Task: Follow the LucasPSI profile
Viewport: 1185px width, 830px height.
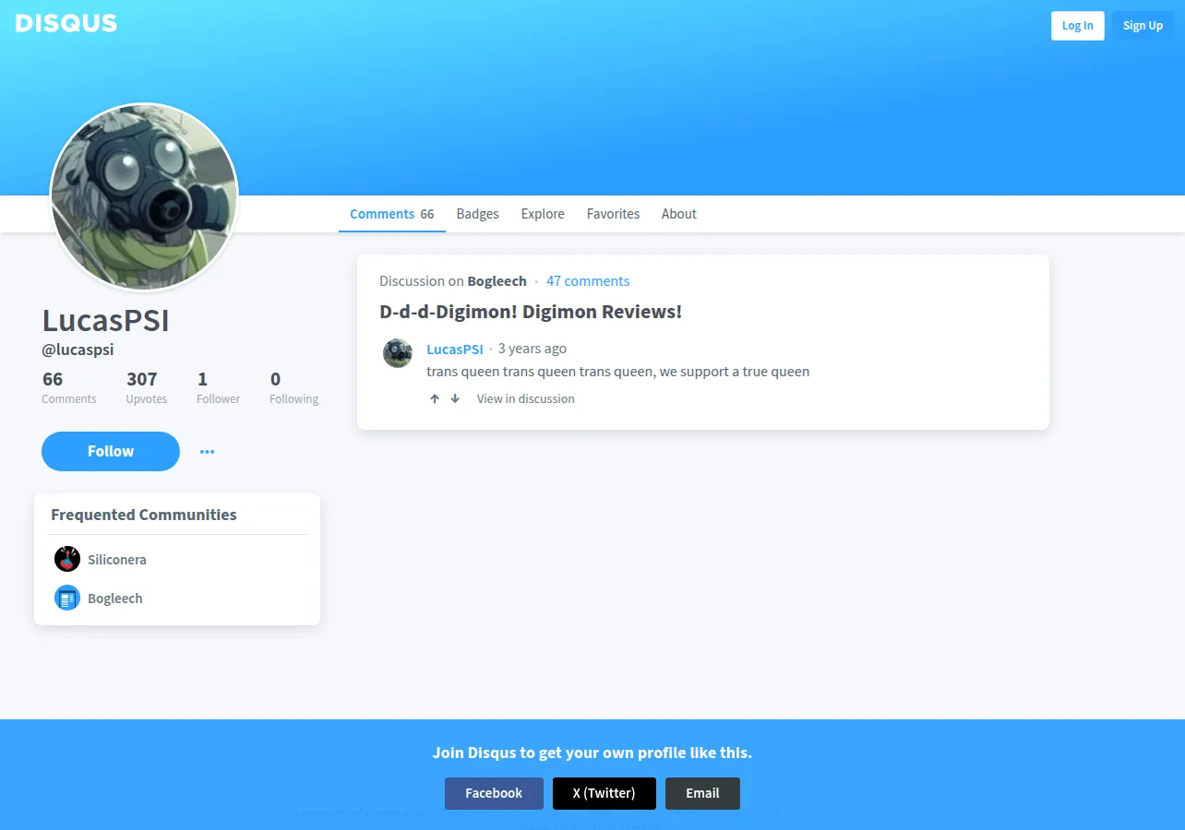Action: [111, 451]
